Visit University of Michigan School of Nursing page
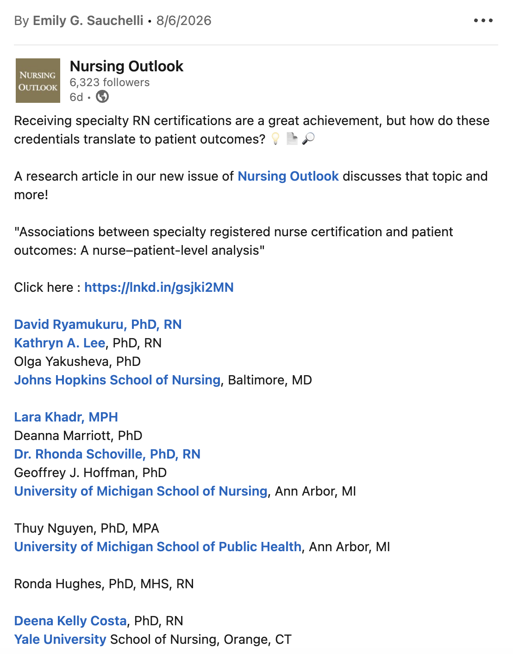513x654 pixels. tap(141, 491)
